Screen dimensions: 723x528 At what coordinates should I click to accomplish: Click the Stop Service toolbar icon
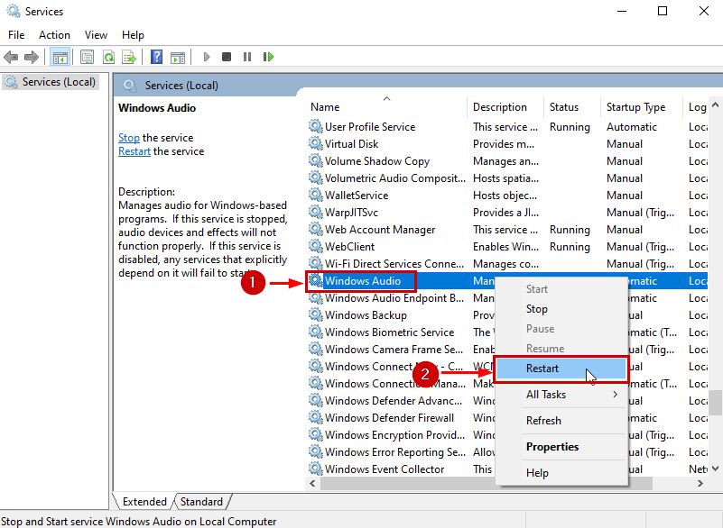tap(227, 57)
